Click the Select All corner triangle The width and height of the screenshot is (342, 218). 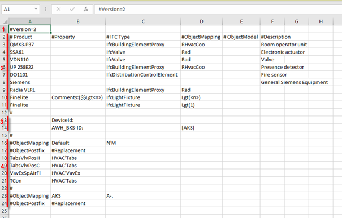pyautogui.click(x=5, y=21)
